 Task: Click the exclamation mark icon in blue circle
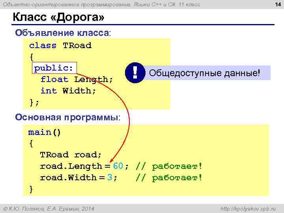point(135,73)
